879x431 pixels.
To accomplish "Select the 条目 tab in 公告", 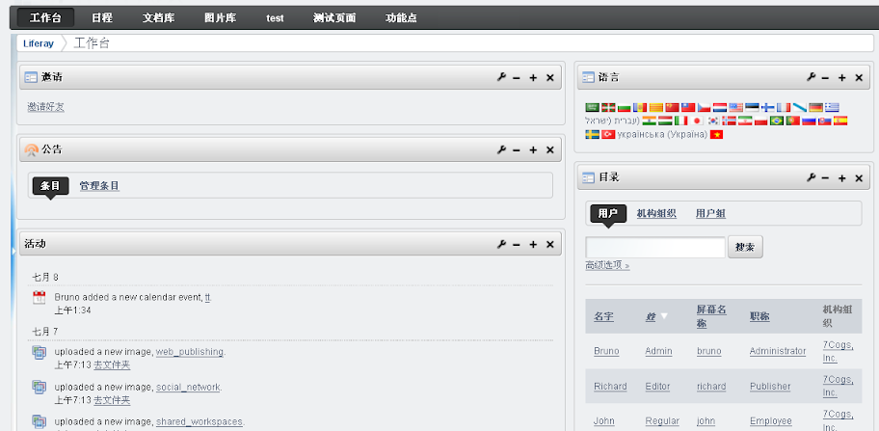I will [x=50, y=186].
